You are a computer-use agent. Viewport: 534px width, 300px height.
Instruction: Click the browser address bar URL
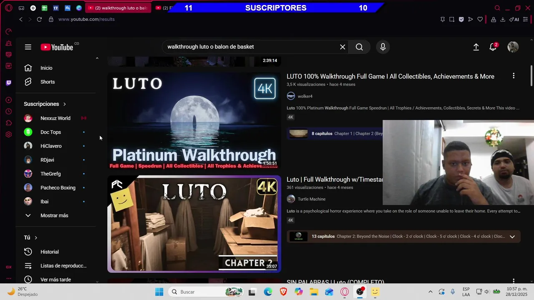pyautogui.click(x=86, y=19)
